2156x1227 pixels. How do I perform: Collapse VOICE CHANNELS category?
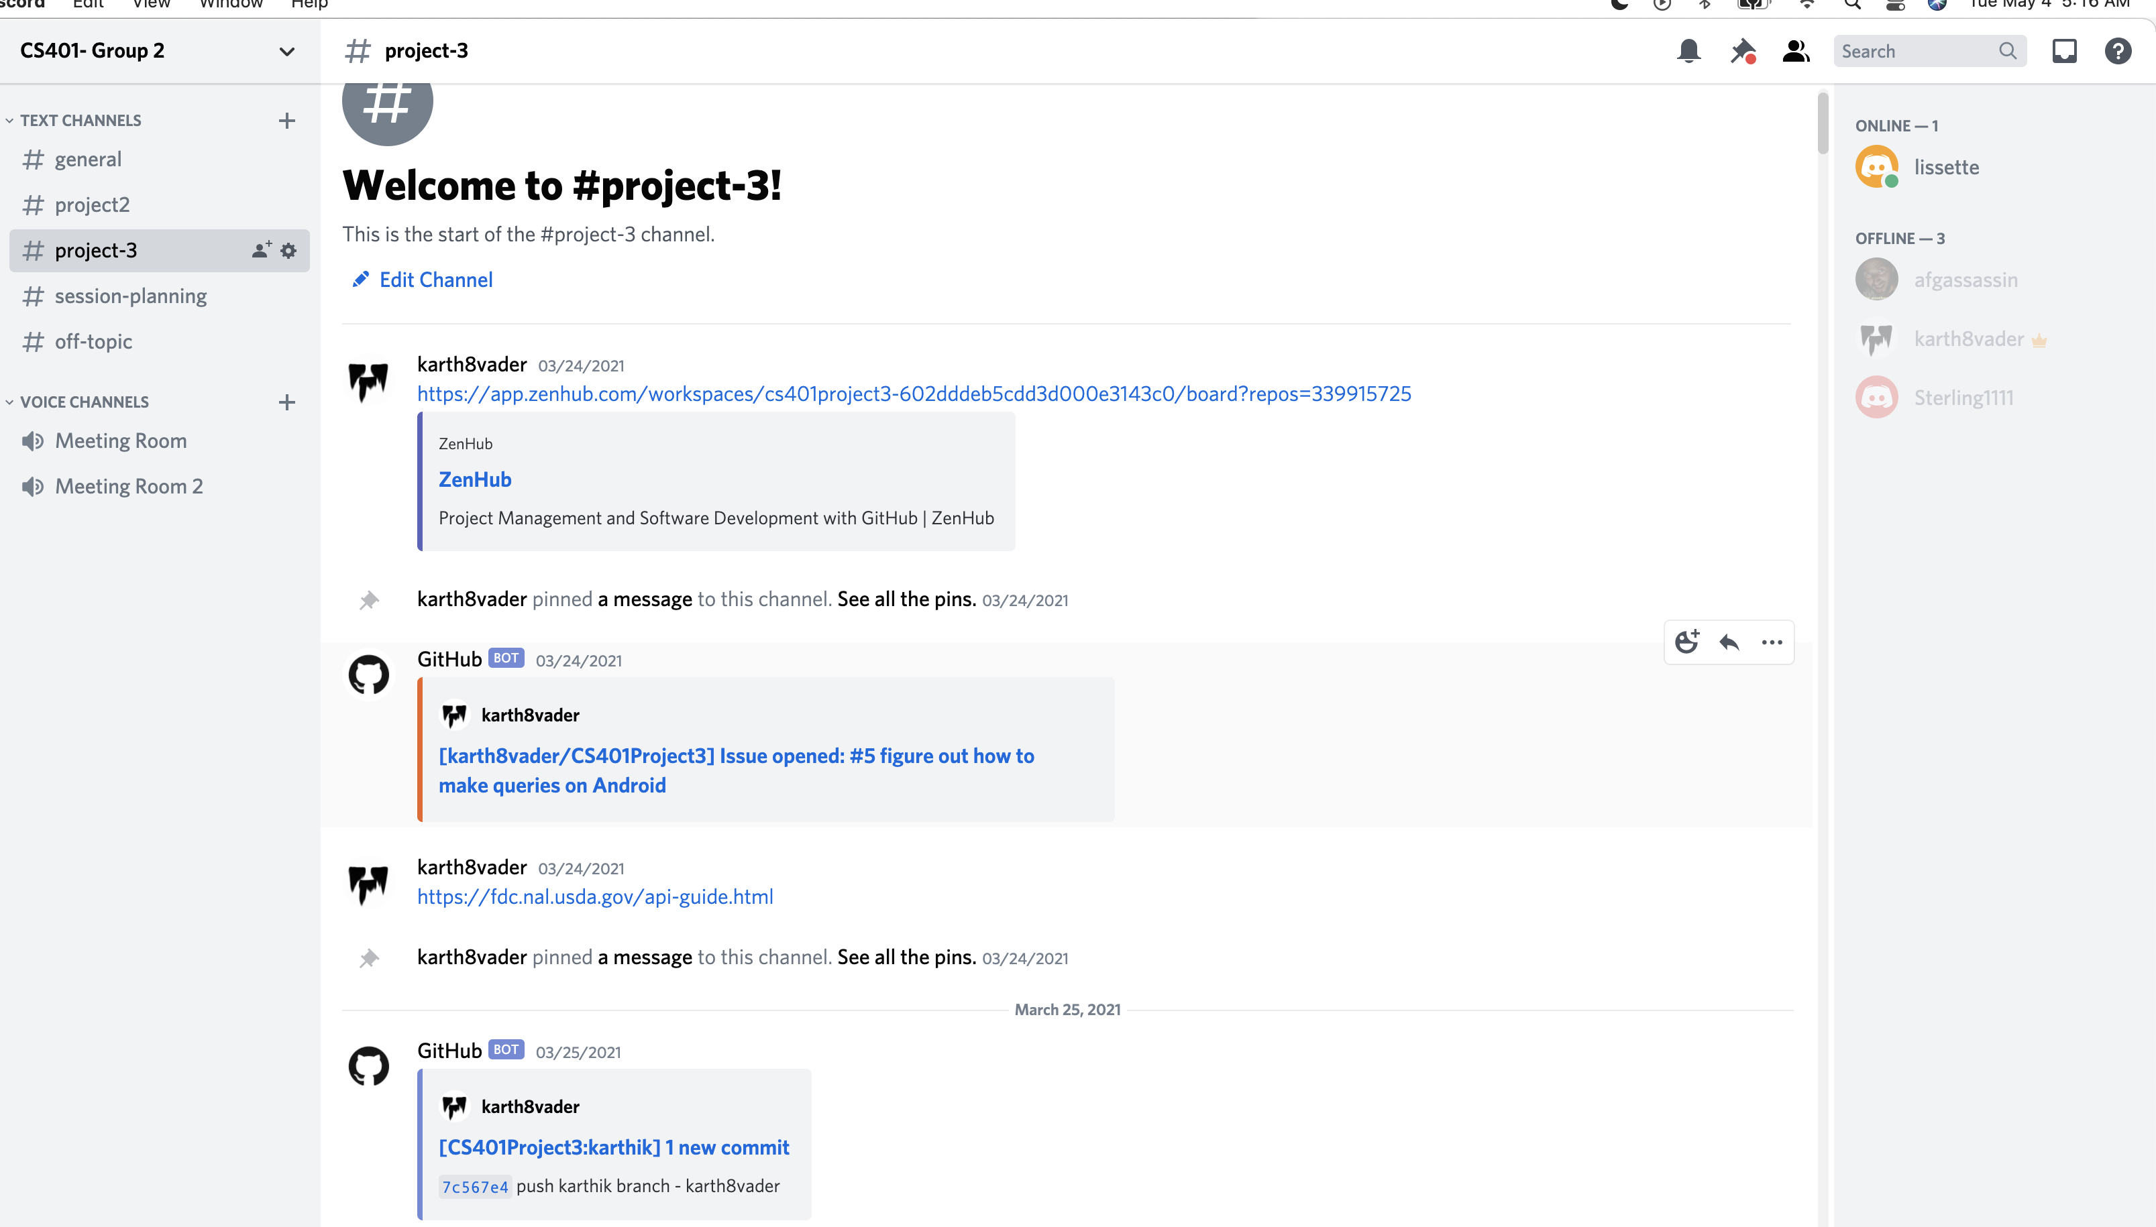(x=85, y=402)
